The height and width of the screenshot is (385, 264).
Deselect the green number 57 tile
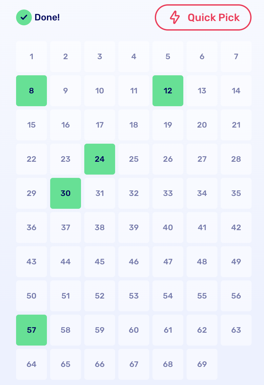click(x=31, y=330)
